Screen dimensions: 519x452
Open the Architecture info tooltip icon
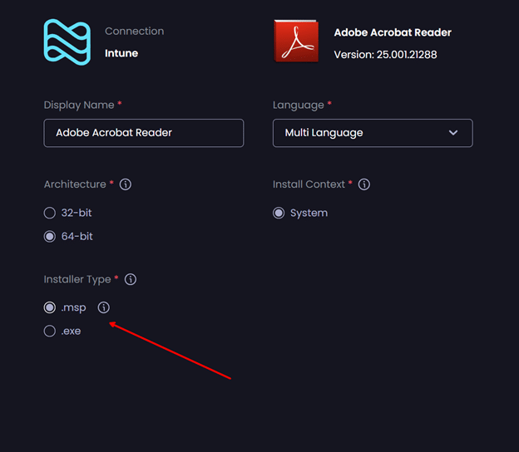tap(126, 184)
